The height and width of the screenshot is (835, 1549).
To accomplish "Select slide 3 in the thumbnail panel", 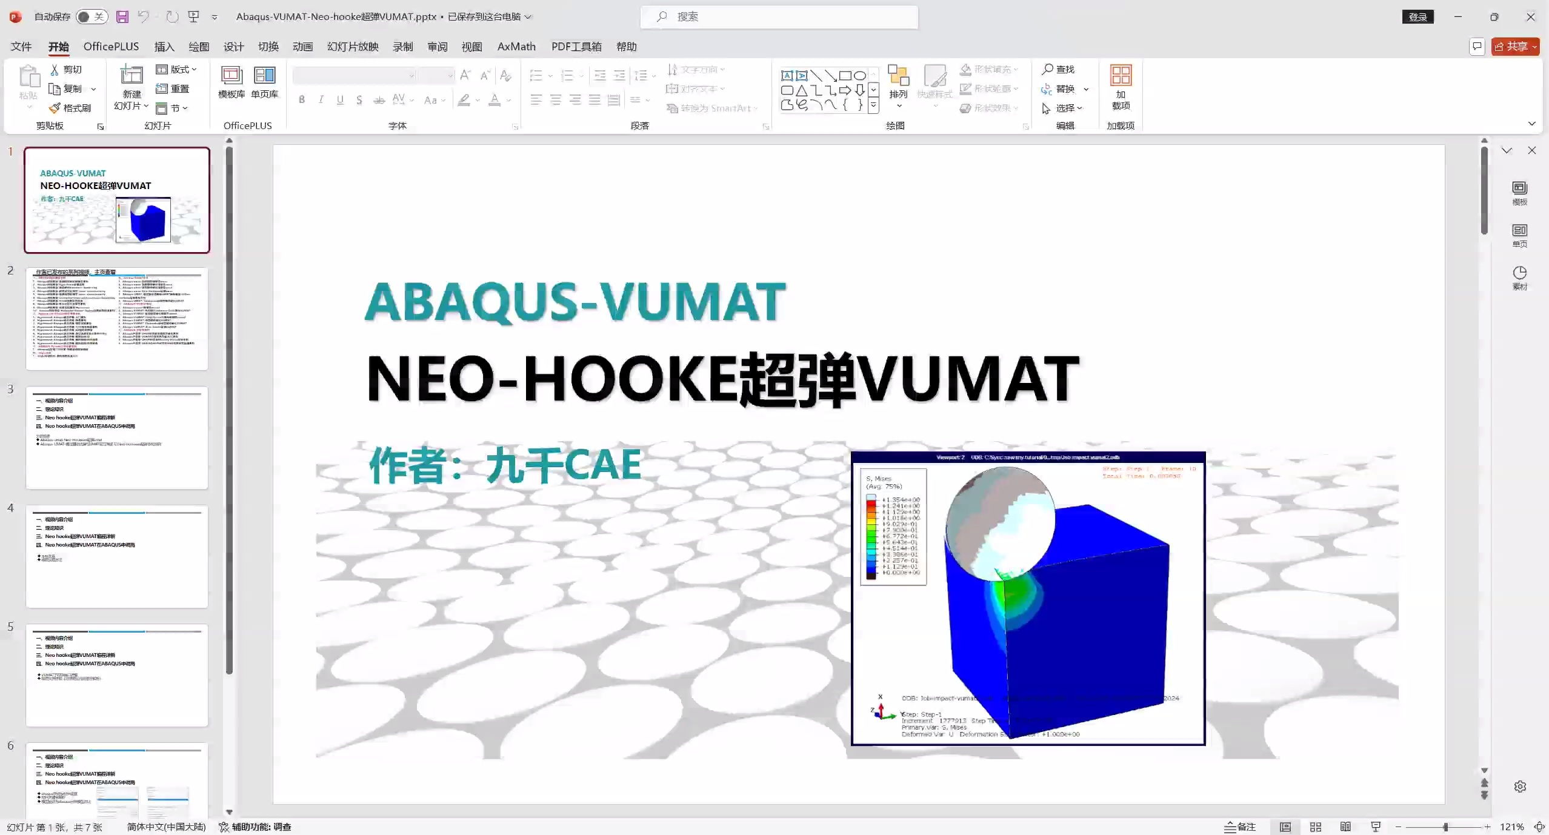I will click(117, 437).
